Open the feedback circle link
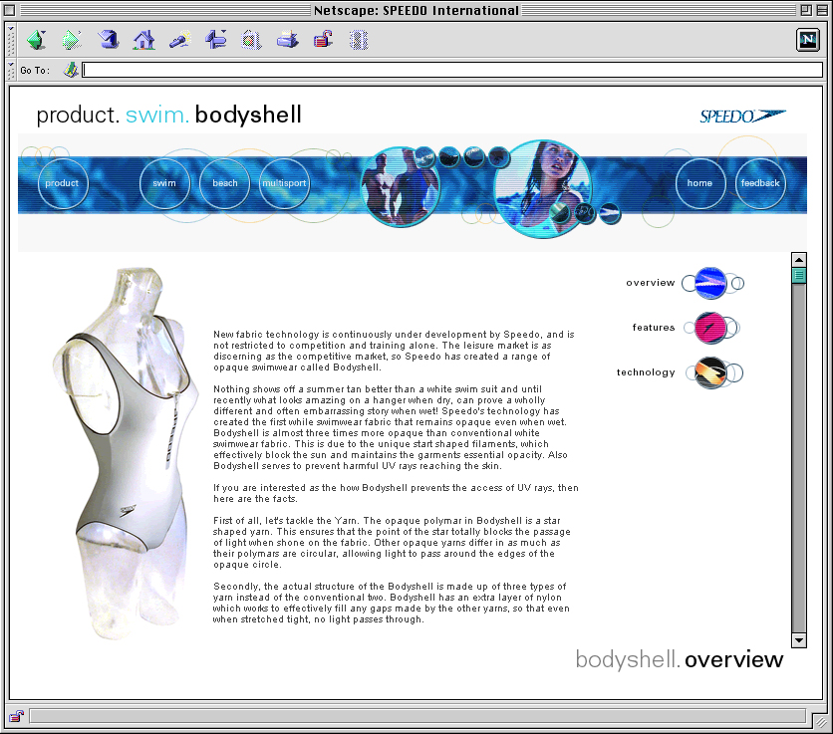The width and height of the screenshot is (833, 734). pyautogui.click(x=760, y=183)
